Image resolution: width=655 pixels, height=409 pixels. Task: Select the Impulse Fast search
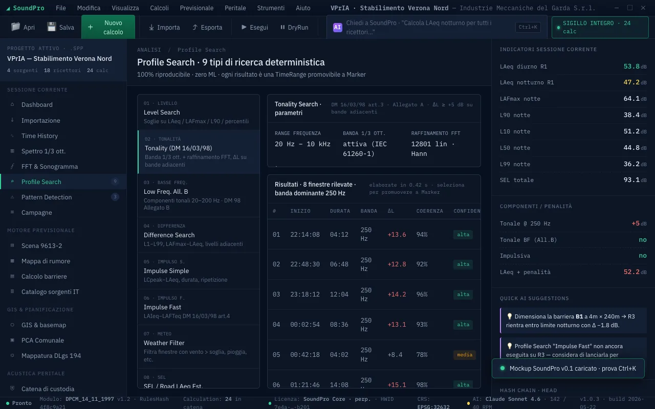pos(199,307)
